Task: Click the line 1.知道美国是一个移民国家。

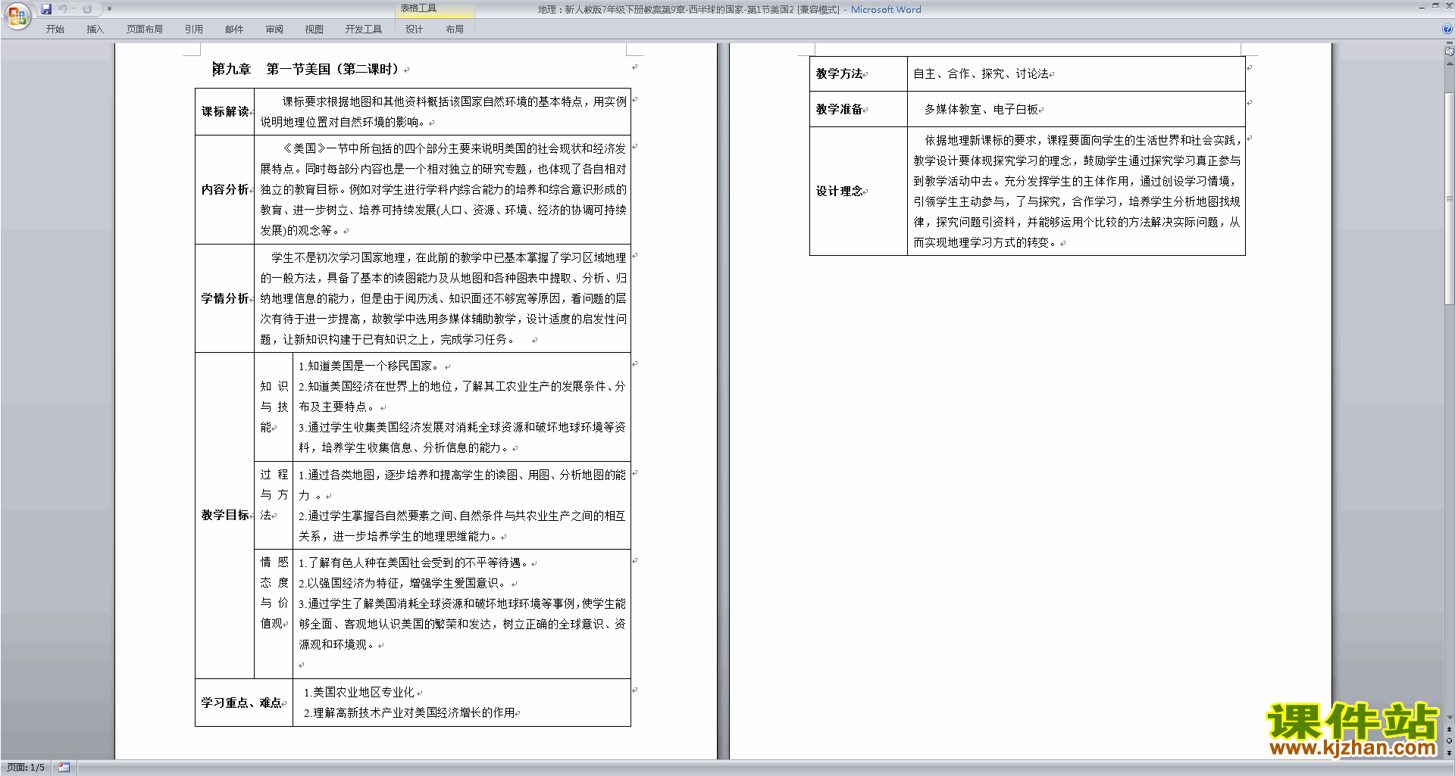Action: [x=369, y=366]
